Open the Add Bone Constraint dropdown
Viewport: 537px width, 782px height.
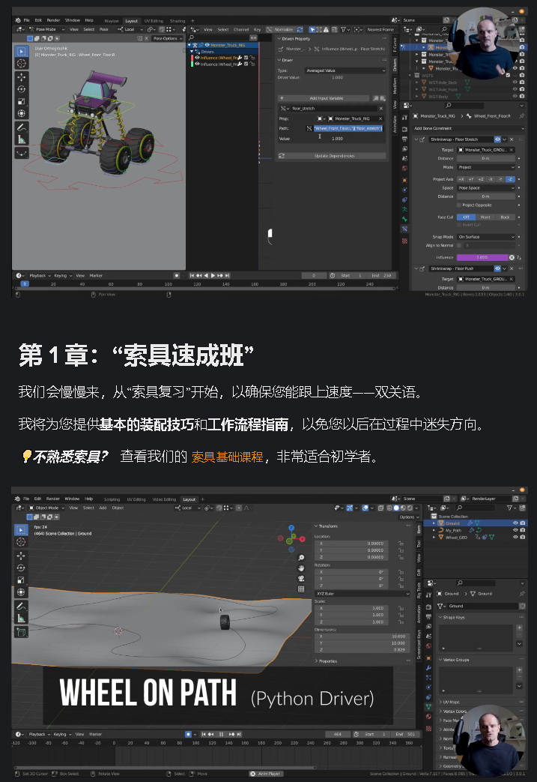468,128
